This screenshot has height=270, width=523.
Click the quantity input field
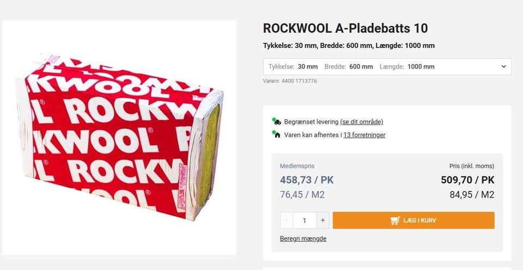pyautogui.click(x=305, y=220)
